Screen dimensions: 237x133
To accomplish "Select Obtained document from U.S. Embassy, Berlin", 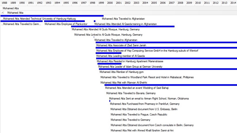I will pos(144,109).
